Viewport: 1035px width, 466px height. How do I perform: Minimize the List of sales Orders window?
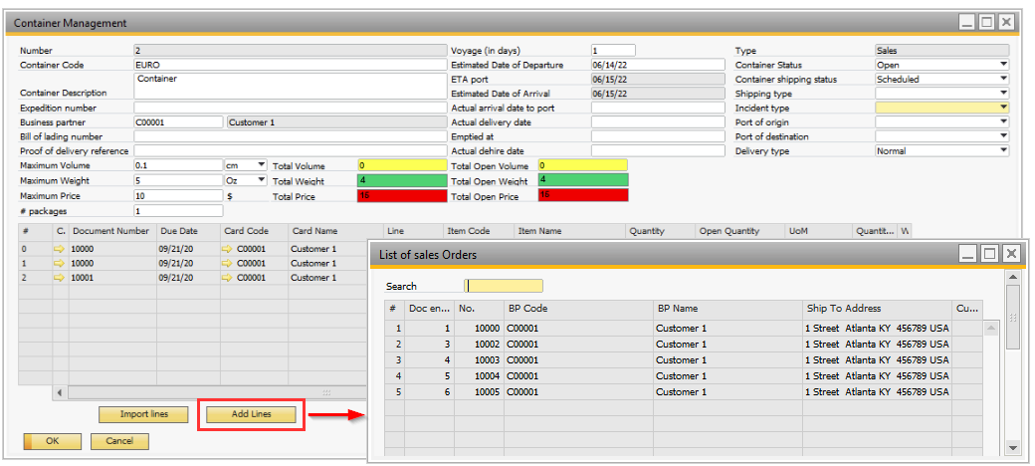click(969, 254)
